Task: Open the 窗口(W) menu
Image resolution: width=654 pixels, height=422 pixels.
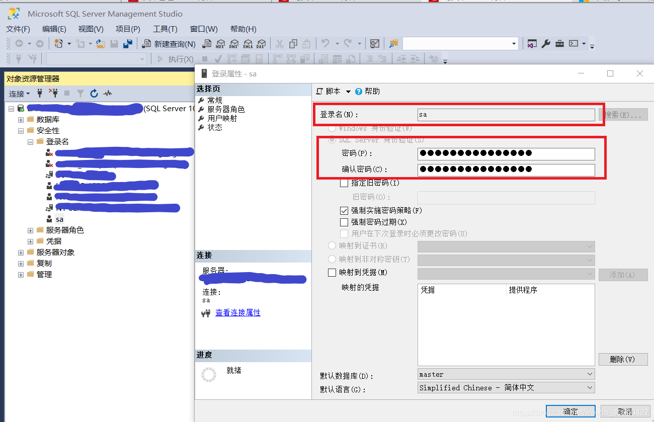Action: point(204,29)
